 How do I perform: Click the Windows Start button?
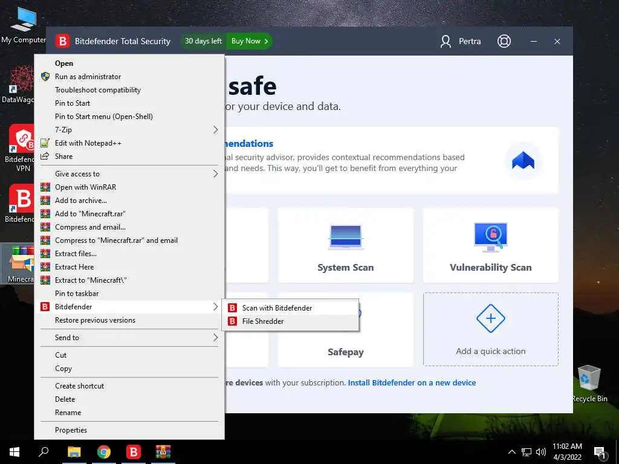[x=15, y=452]
